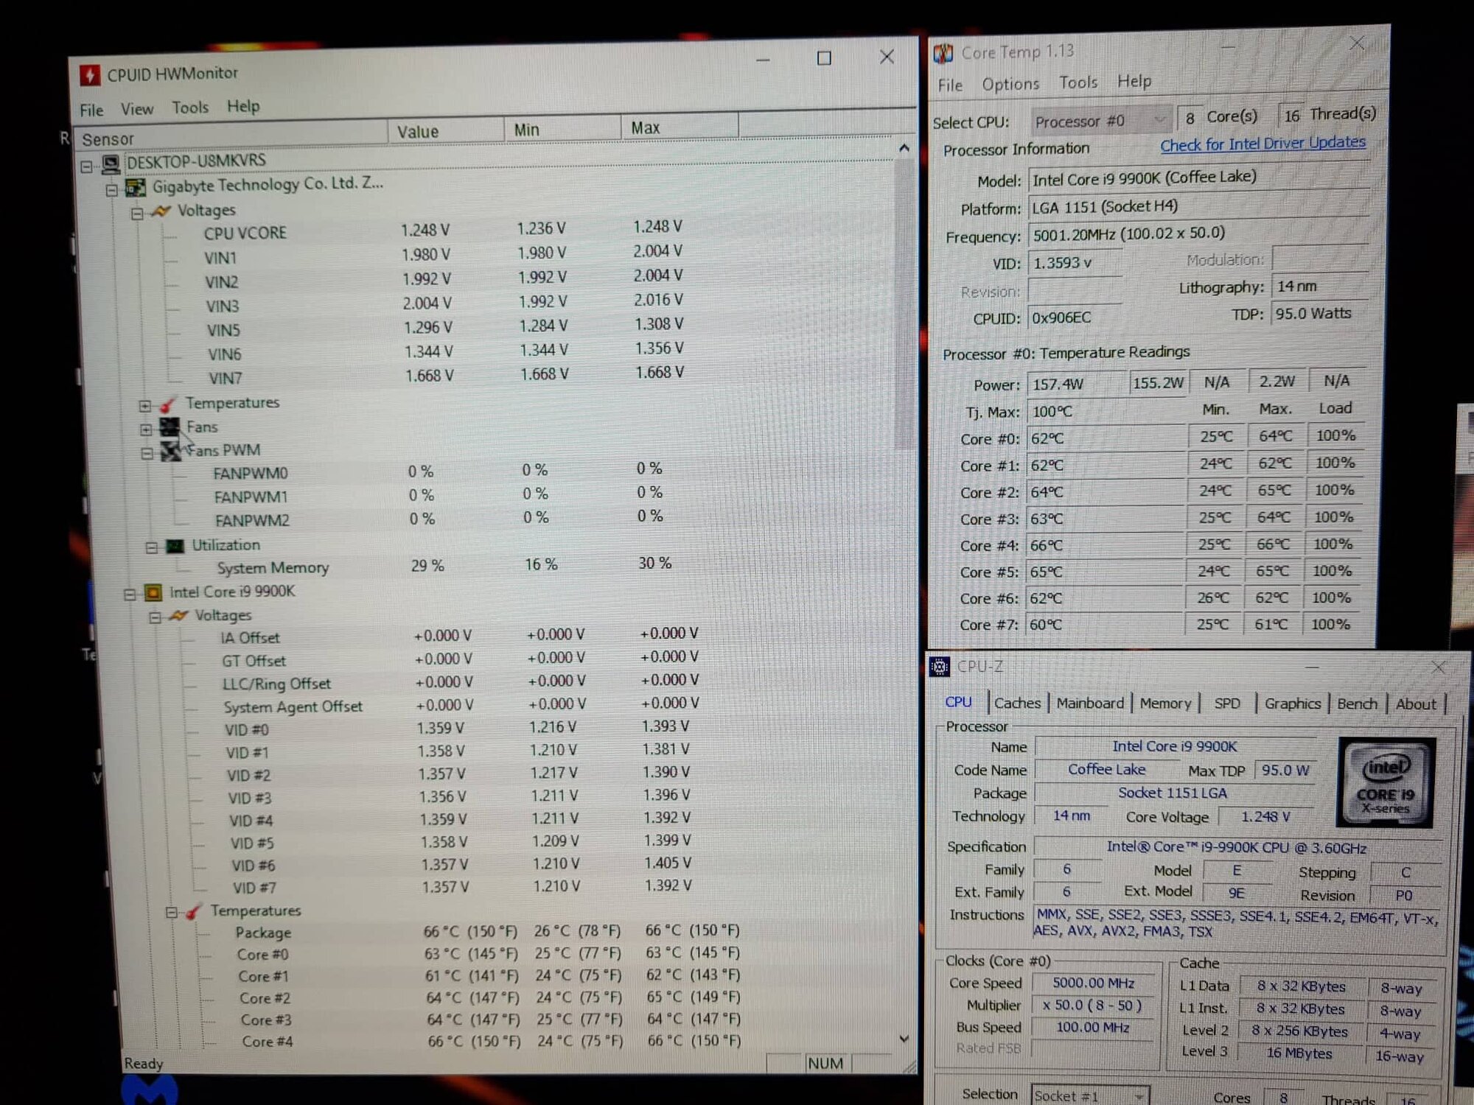The image size is (1474, 1105).
Task: Click the Core Temp title bar icon
Action: (943, 54)
